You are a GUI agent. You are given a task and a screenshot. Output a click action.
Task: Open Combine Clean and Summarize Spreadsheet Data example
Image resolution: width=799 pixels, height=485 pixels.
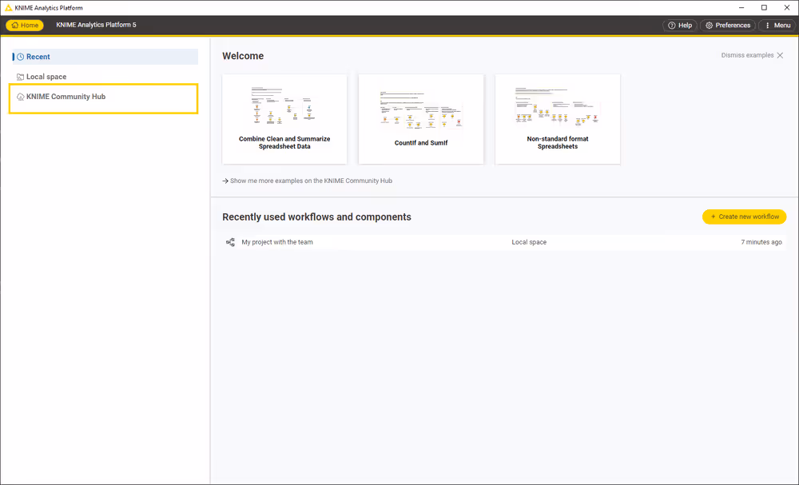[284, 119]
